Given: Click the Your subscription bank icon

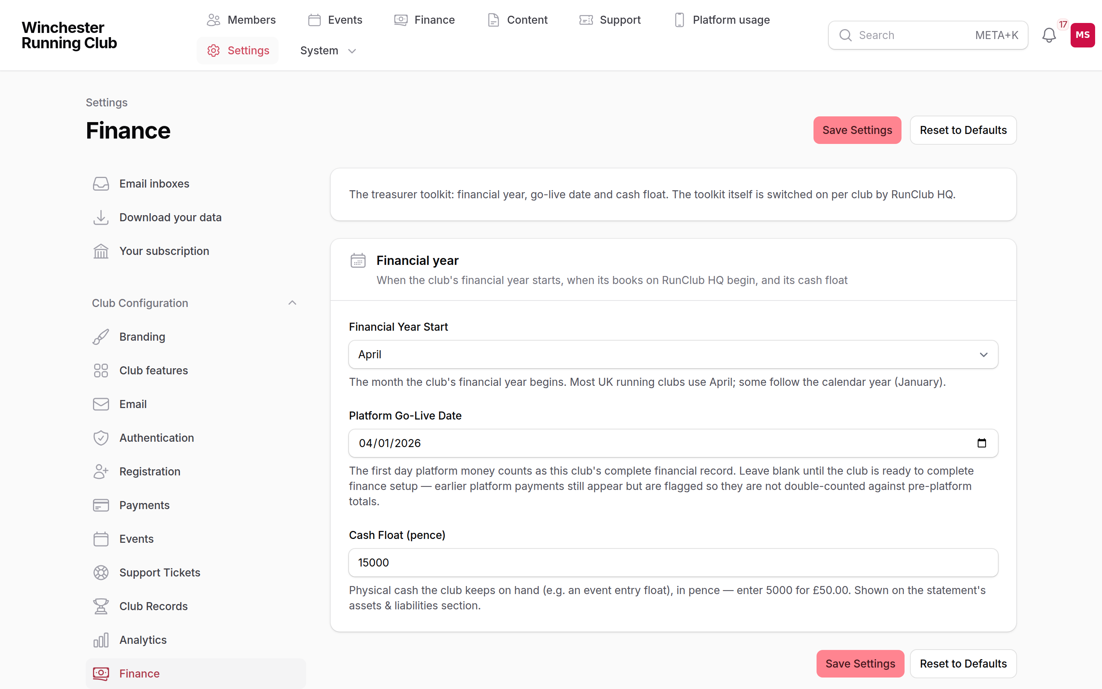Looking at the screenshot, I should 101,251.
